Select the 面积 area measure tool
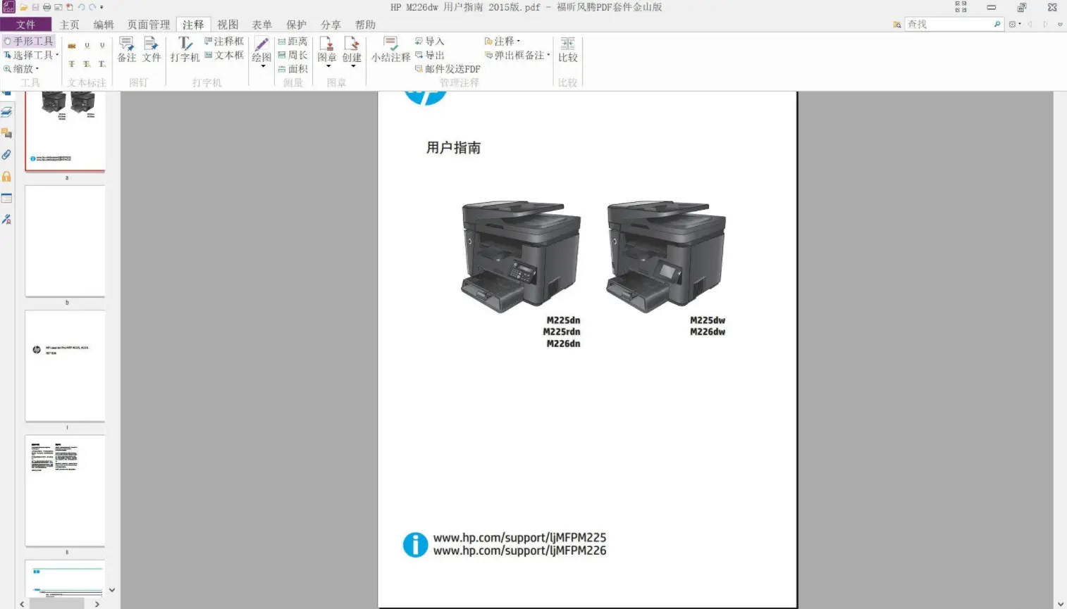The image size is (1067, 609). point(292,69)
